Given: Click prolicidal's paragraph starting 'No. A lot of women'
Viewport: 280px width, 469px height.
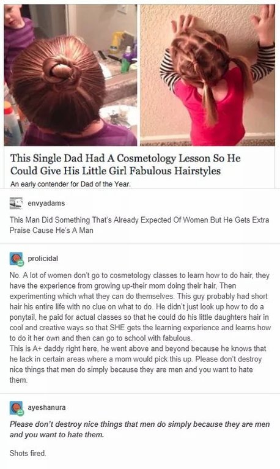Looking at the screenshot, I should click(x=140, y=306).
